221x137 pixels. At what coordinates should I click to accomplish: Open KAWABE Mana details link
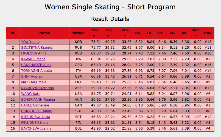click(33, 59)
